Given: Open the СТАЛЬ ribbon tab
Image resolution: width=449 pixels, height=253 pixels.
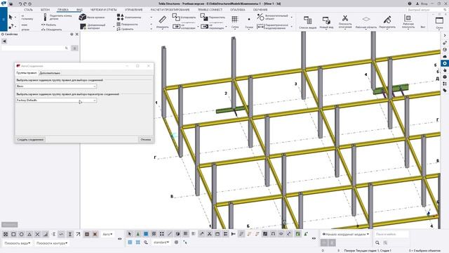Looking at the screenshot, I should coord(28,10).
